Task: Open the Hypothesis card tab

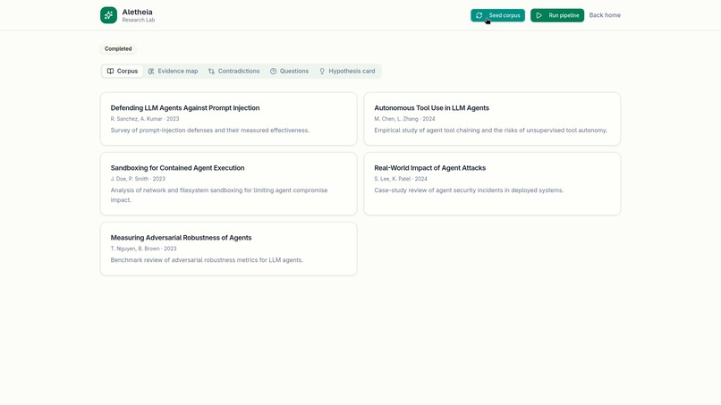Action: 347,72
